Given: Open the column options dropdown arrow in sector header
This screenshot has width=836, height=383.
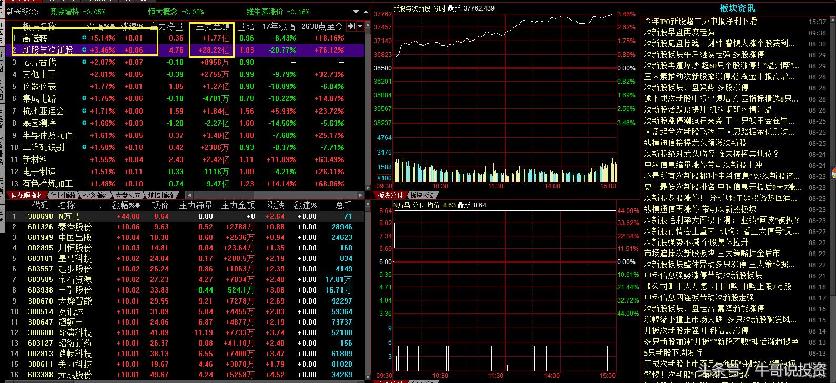Looking at the screenshot, I should click(360, 26).
